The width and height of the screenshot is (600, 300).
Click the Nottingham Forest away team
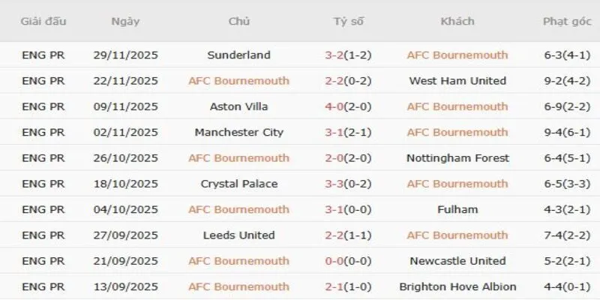(457, 158)
